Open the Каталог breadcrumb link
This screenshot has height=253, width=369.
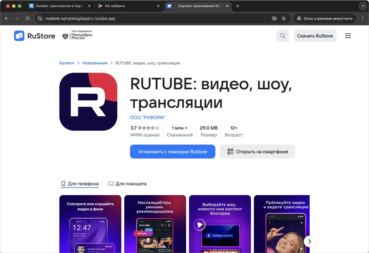tap(67, 63)
